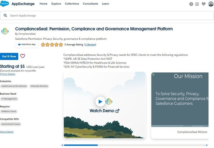Open the More Details link
This screenshot has height=148, width=214.
tap(7, 132)
